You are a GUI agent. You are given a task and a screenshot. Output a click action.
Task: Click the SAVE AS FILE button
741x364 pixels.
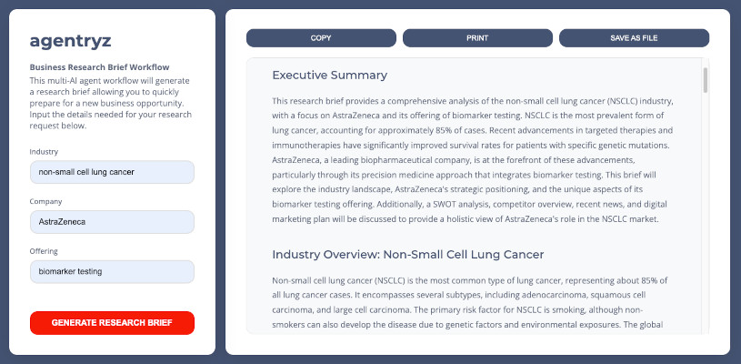(x=634, y=38)
